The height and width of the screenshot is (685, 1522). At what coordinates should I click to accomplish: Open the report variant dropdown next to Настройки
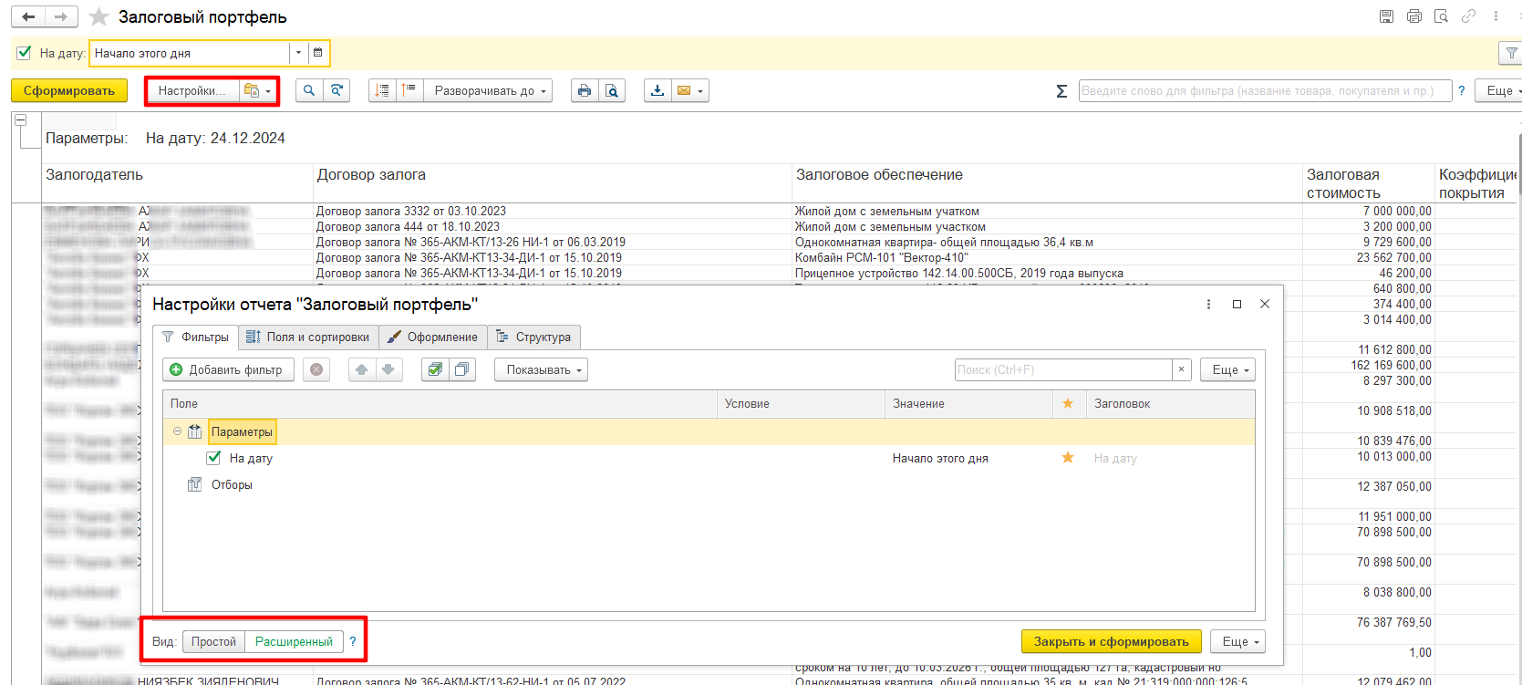coord(258,90)
